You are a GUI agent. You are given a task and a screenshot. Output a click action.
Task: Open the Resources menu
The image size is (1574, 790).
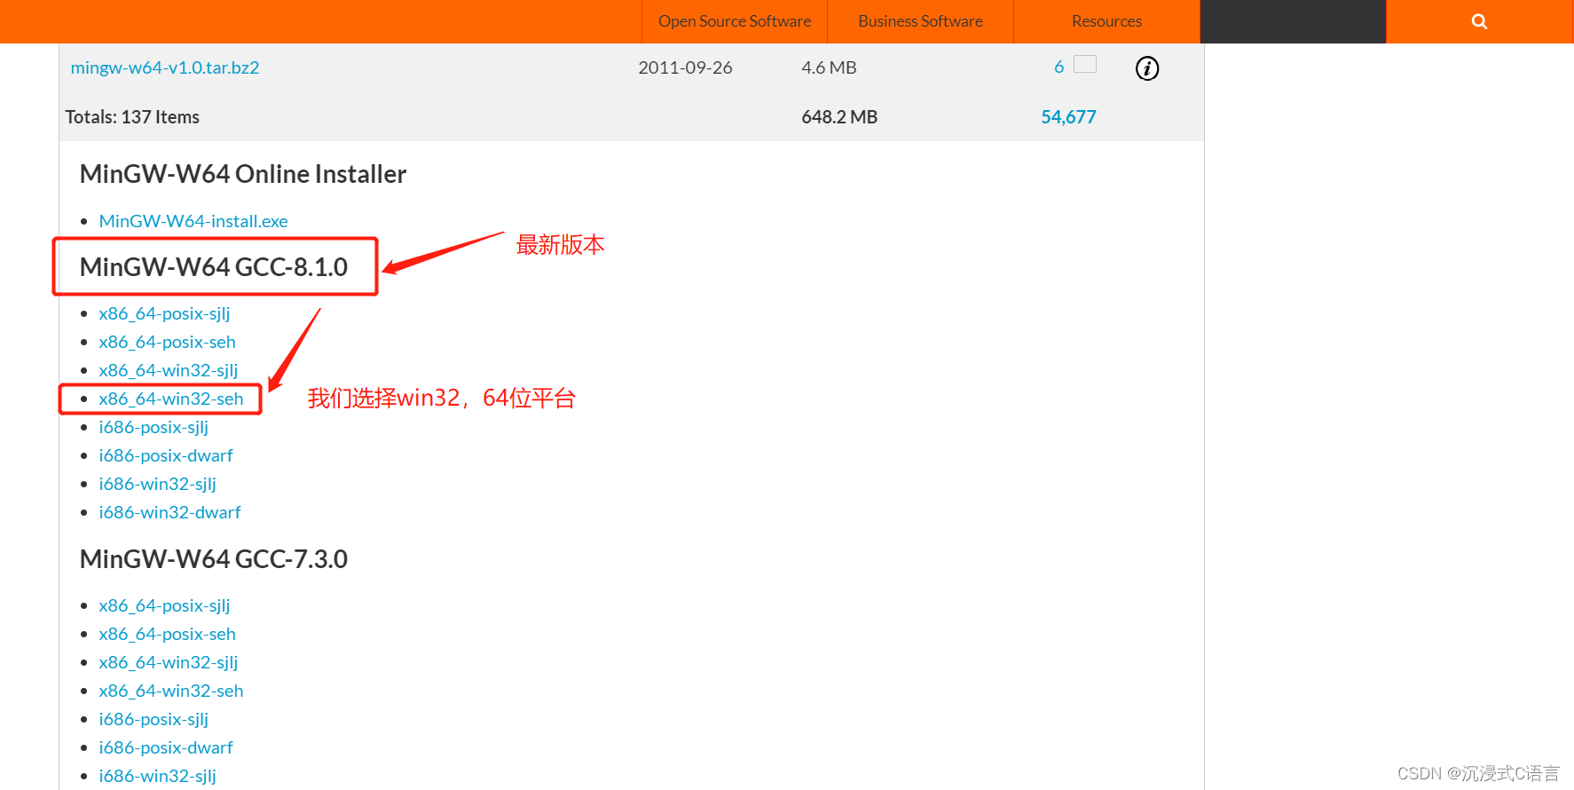[1106, 21]
